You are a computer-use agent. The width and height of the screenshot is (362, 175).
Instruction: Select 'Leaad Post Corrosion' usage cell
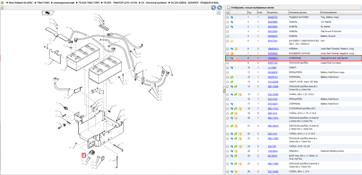click(331, 63)
